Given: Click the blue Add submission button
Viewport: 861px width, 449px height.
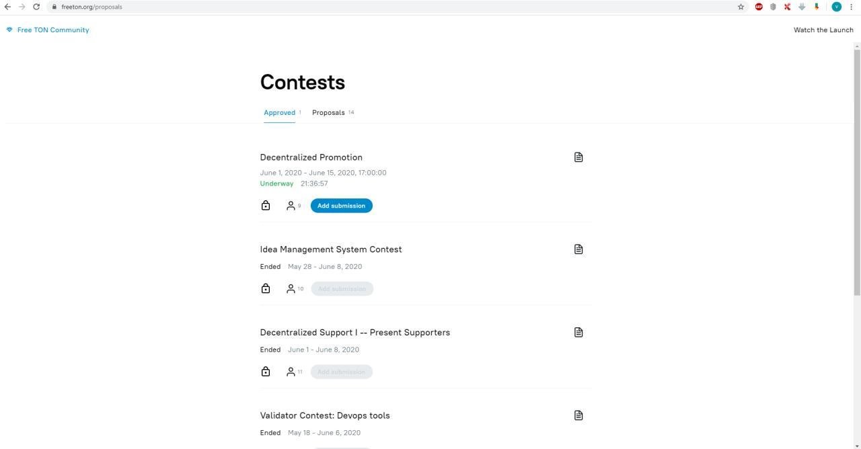Looking at the screenshot, I should (342, 206).
